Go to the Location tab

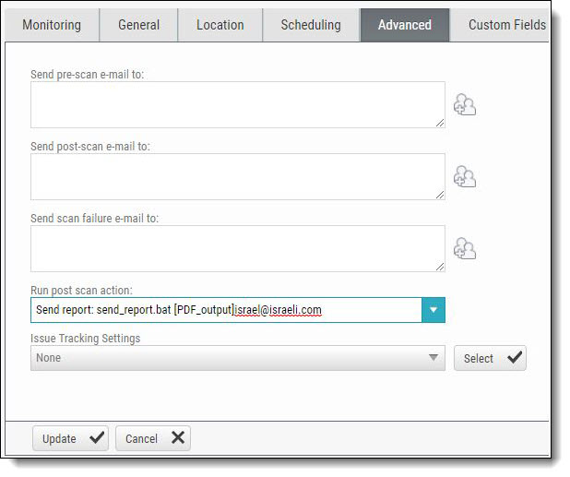[220, 25]
